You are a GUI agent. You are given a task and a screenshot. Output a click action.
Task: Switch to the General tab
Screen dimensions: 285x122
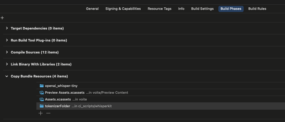(92, 9)
